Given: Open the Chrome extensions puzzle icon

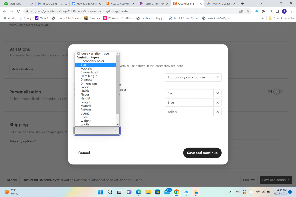Looking at the screenshot, I should coord(263,11).
